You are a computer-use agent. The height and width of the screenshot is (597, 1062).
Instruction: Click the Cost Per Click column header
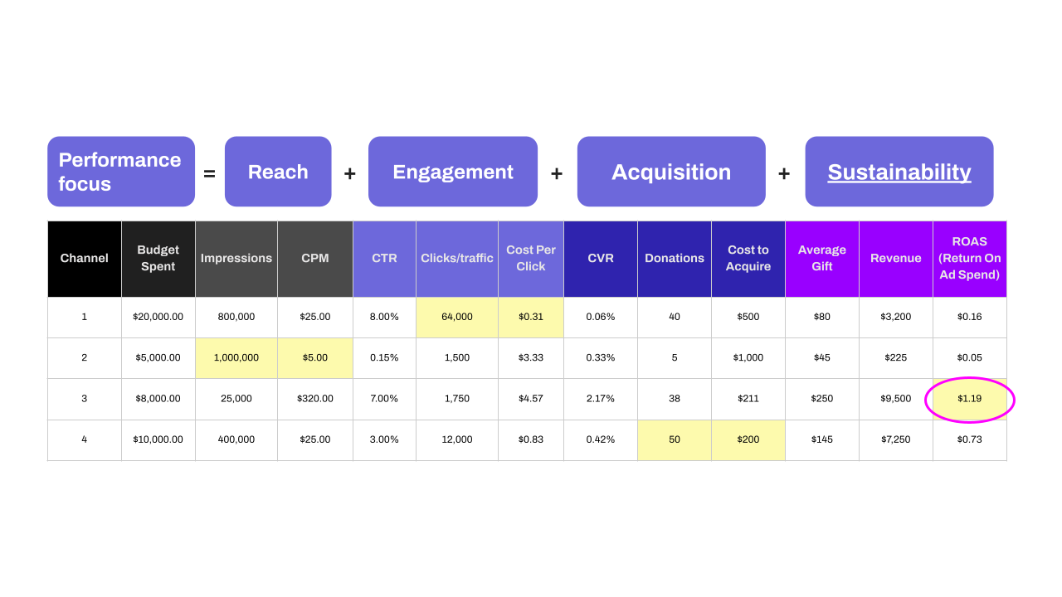click(531, 259)
